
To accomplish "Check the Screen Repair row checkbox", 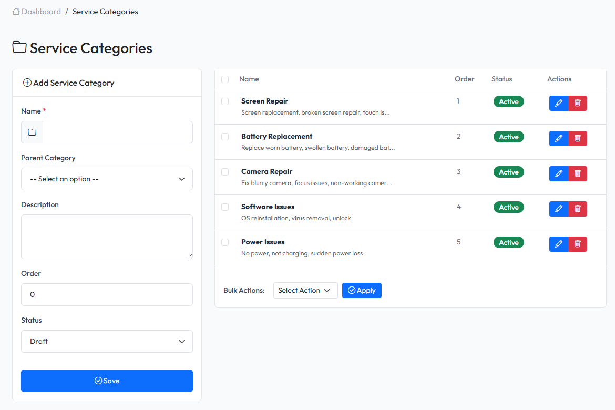I will [225, 101].
